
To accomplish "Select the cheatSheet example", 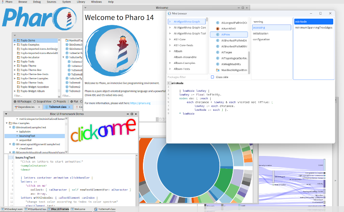I will [26, 149].
